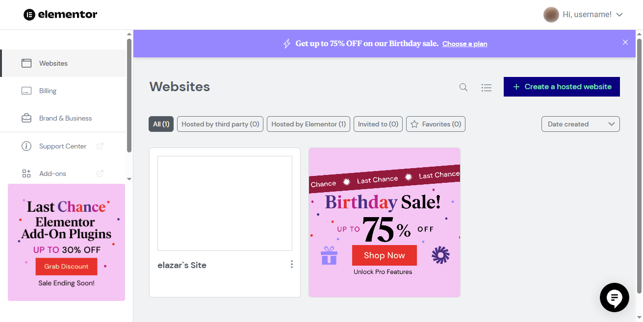Screen dimensions: 643x322
Task: Click Create a hosted website
Action: 562,86
